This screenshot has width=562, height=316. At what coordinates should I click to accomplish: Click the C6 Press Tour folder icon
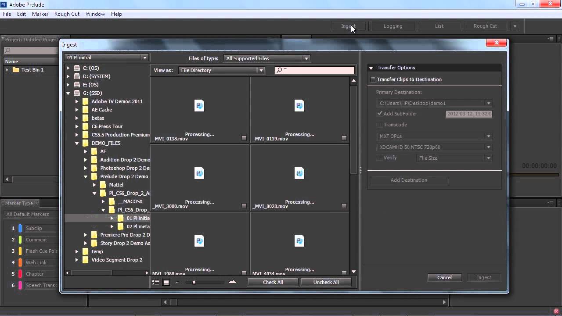(x=86, y=126)
